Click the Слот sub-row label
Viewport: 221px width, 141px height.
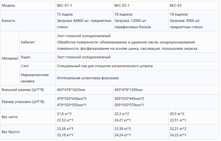(25, 66)
